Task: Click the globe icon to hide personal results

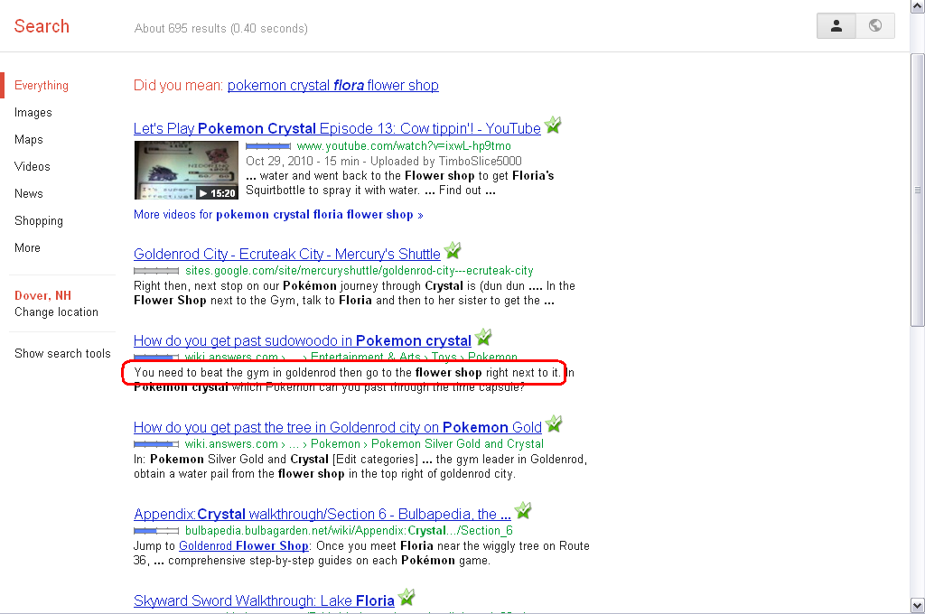Action: coord(875,26)
